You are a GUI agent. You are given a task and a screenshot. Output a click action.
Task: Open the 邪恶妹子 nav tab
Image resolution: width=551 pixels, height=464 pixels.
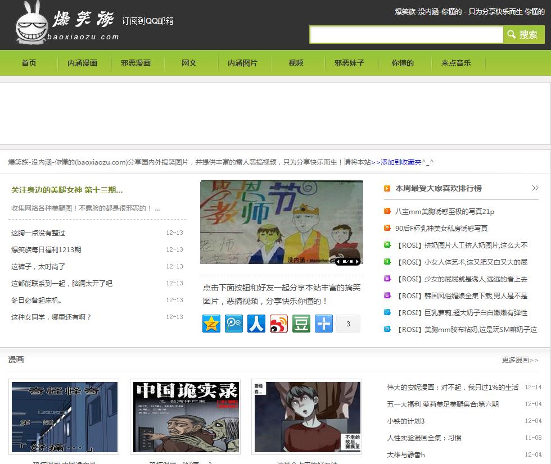(x=349, y=63)
